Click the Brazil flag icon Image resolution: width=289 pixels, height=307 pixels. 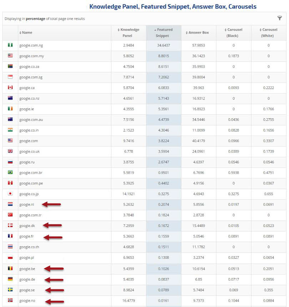pos(10,172)
